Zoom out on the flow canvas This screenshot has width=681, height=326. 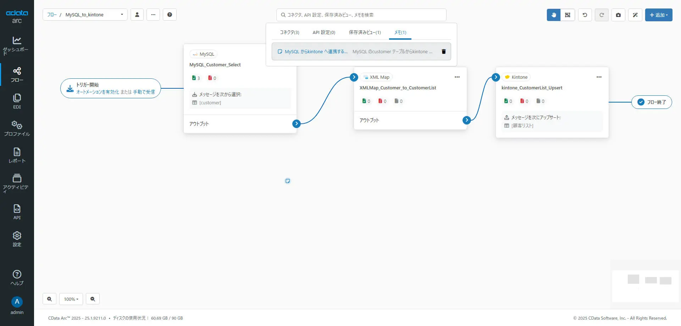tap(93, 299)
